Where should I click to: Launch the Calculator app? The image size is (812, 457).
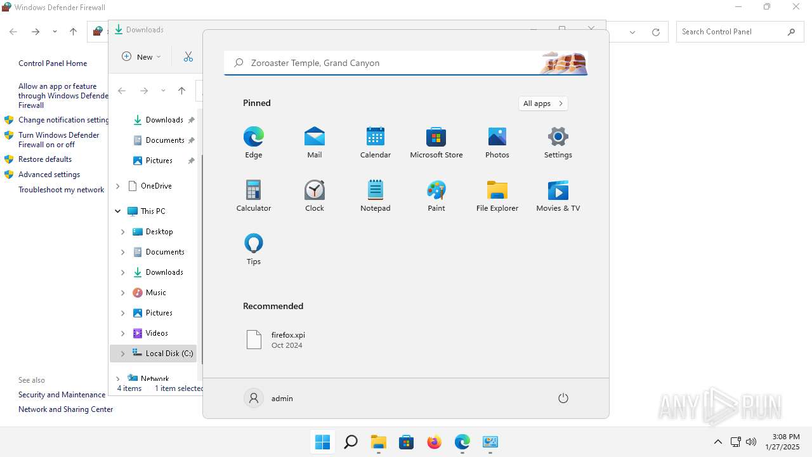tap(253, 196)
